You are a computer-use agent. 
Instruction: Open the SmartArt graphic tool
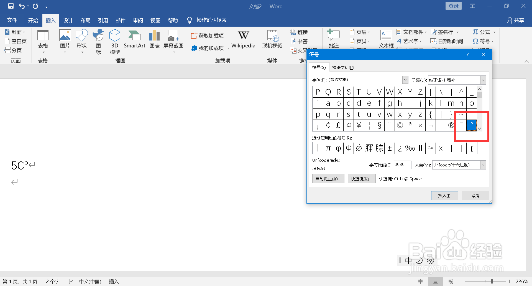click(x=135, y=39)
